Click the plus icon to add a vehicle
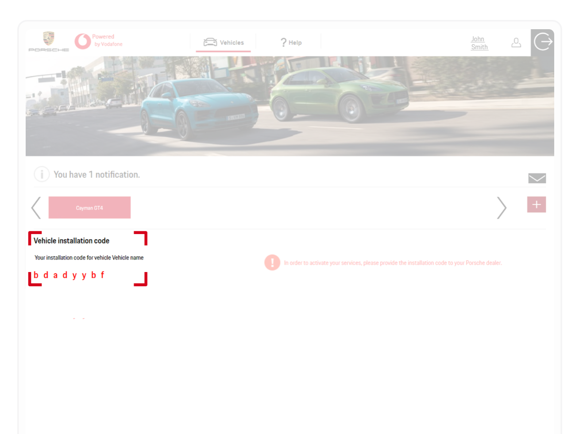Screen dimensions: 579x434 click(x=536, y=204)
